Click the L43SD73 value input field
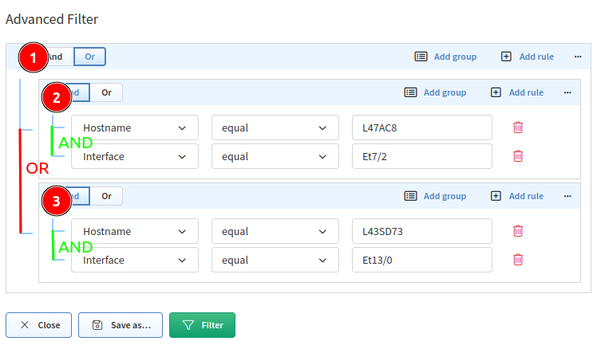This screenshot has width=597, height=349. pos(422,231)
